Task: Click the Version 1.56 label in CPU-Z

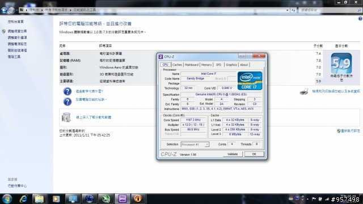Action: click(x=188, y=155)
